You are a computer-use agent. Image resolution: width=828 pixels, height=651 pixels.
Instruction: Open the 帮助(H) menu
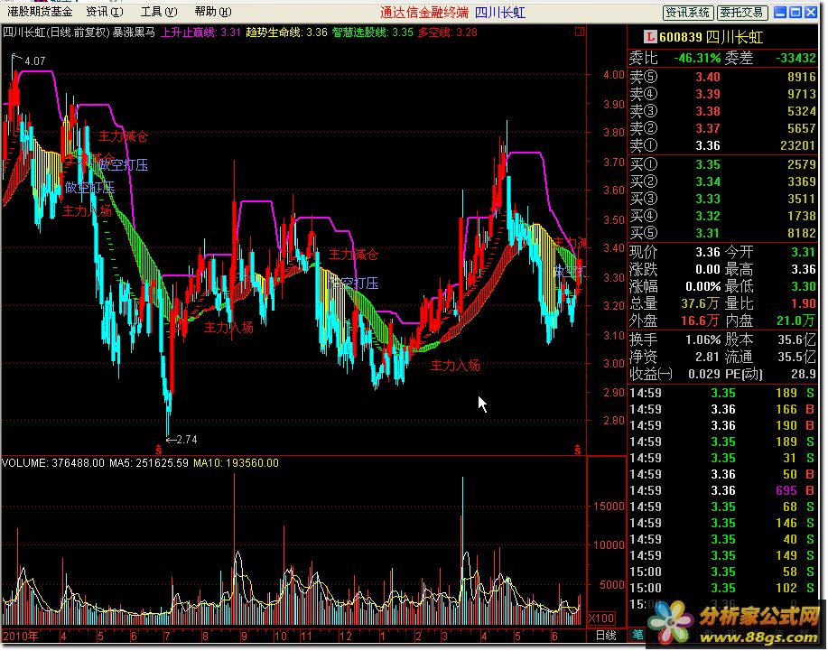click(x=213, y=11)
